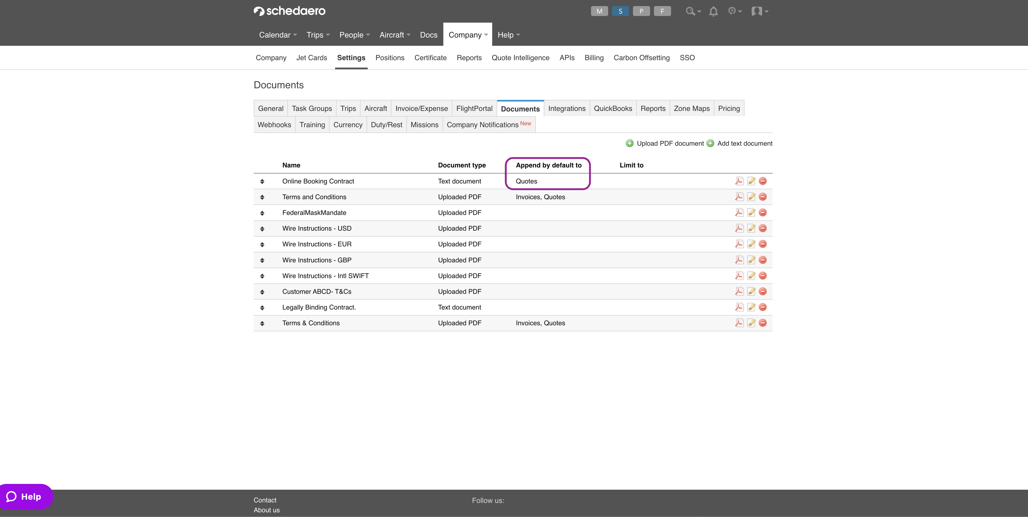This screenshot has height=517, width=1028.
Task: Expand the Calendar menu
Action: (x=278, y=35)
